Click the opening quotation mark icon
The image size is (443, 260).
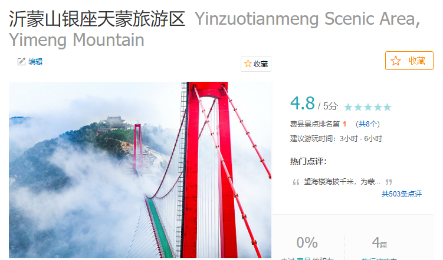[x=296, y=182]
